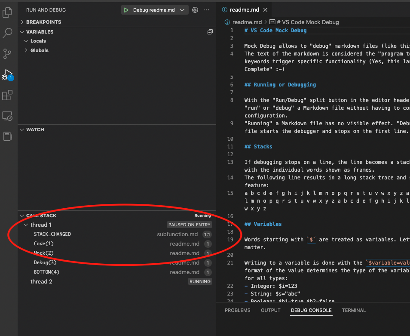410x336 pixels.
Task: Select thread 2 in call stack
Action: pyautogui.click(x=117, y=281)
